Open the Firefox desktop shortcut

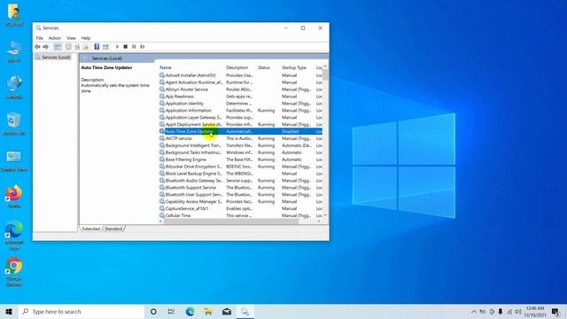coord(14,197)
